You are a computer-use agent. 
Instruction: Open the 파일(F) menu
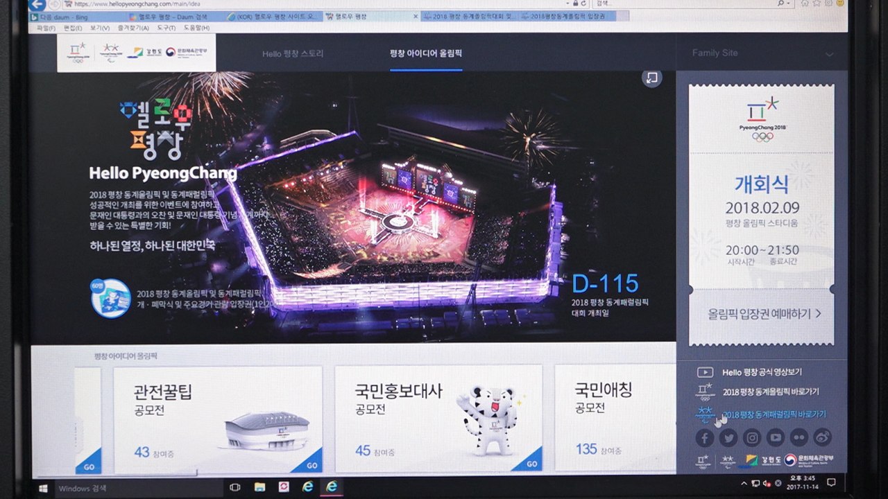(x=46, y=28)
